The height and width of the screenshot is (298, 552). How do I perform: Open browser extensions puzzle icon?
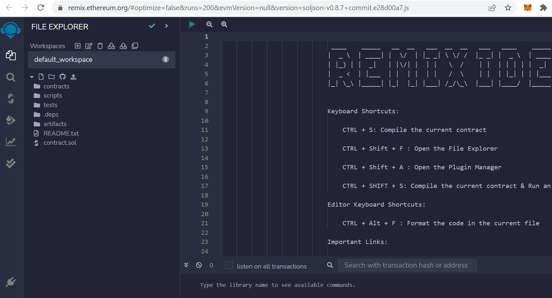pos(543,8)
